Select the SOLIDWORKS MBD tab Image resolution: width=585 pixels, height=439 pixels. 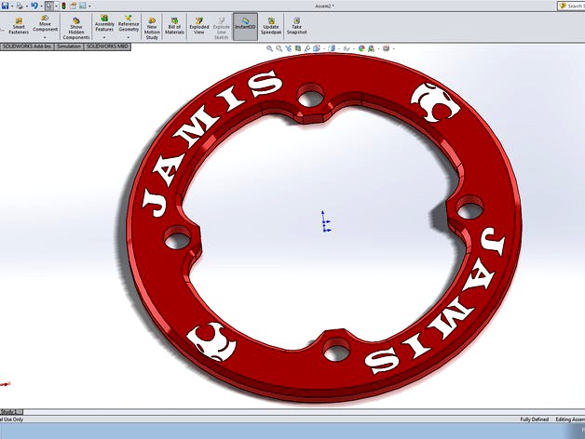[107, 46]
